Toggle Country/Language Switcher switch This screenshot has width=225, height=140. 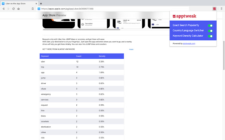click(210, 31)
